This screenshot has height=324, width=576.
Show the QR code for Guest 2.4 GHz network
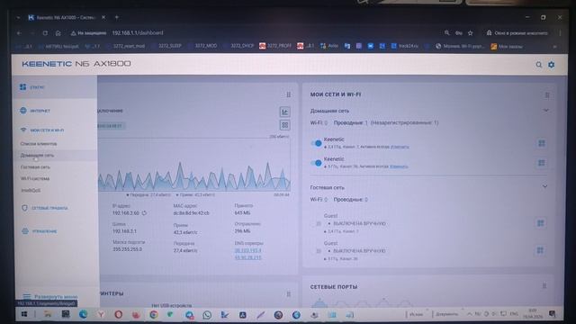click(x=540, y=223)
